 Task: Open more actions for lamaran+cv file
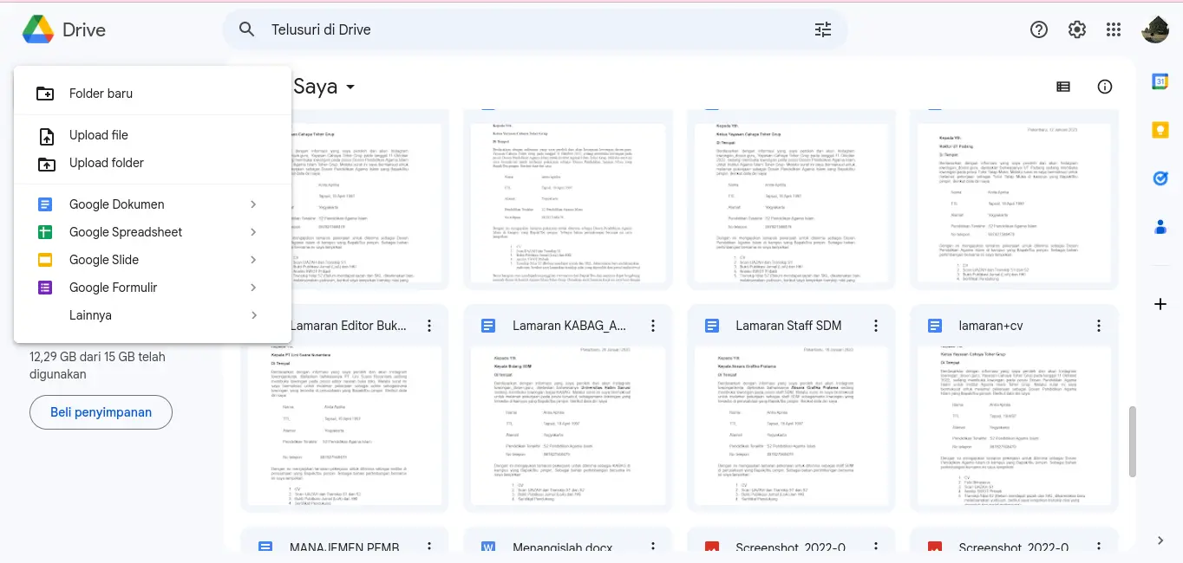[1099, 326]
